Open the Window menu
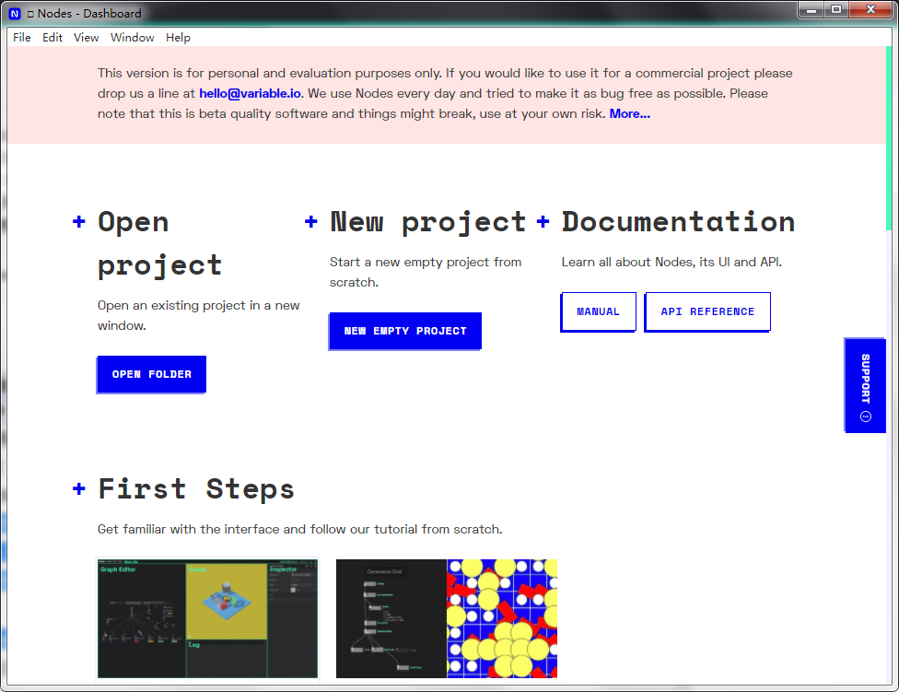Viewport: 899px width, 692px height. tap(133, 37)
